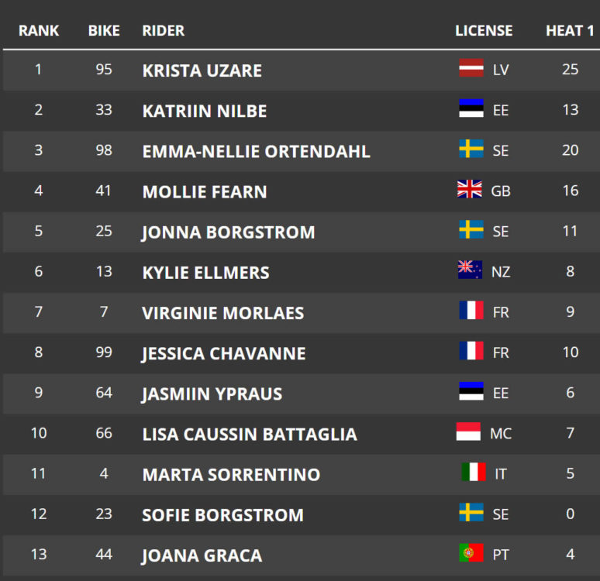Viewport: 600px width, 581px height.
Task: Click the New Zealand flag icon
Action: click(x=470, y=270)
